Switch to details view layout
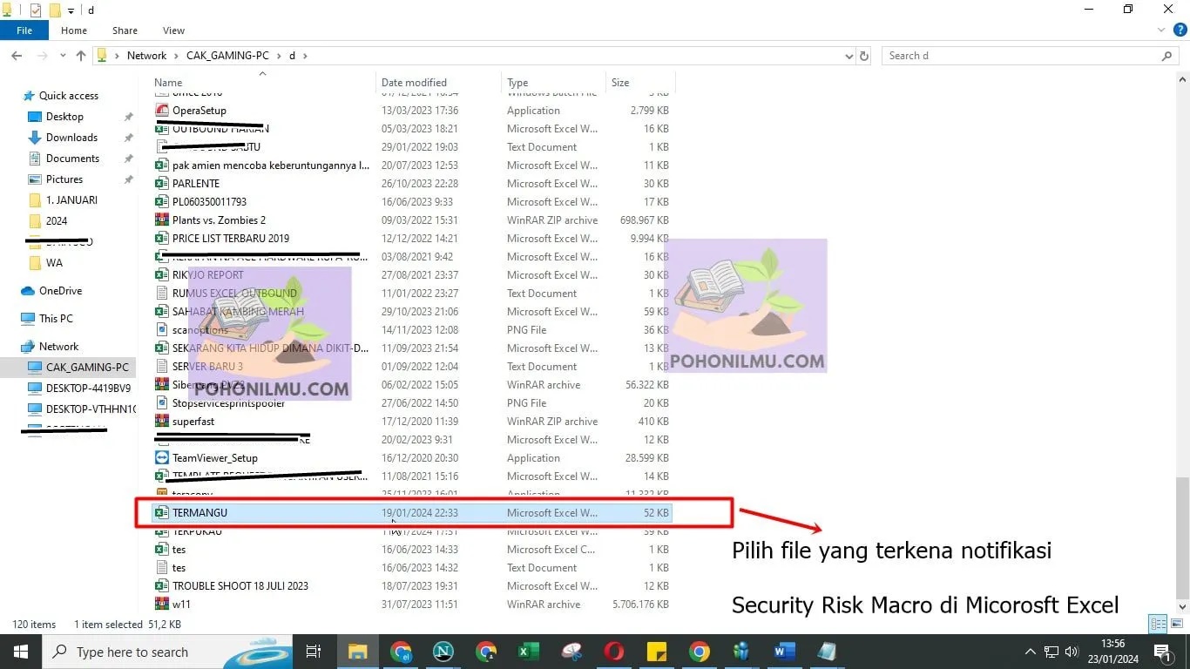Viewport: 1190px width, 669px height. coord(1158,624)
